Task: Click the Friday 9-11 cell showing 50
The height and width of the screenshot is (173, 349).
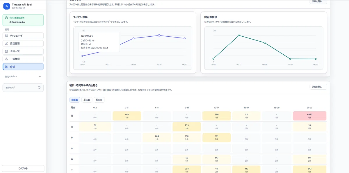Action: [x=187, y=159]
